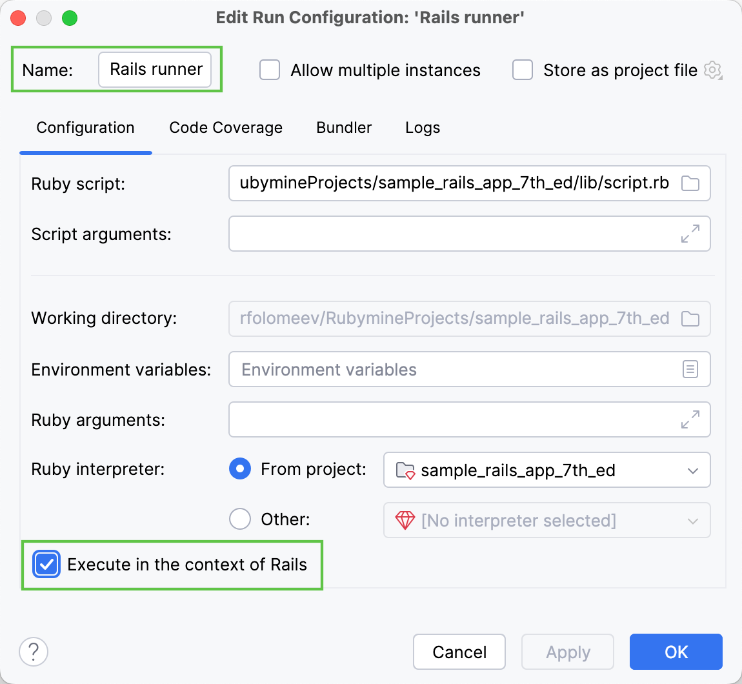Switch to the Bundler tab
The width and height of the screenshot is (742, 684).
click(x=343, y=128)
